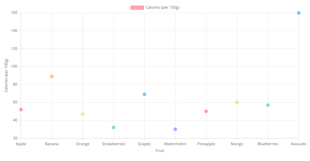
Task: Click the pink Calories legend color swatch
Action: (x=137, y=8)
